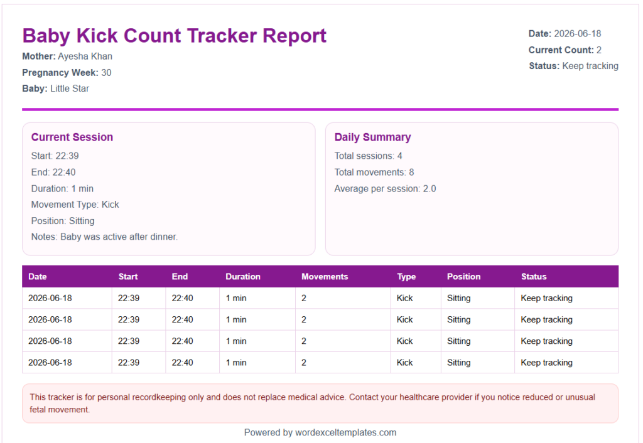Click the Notes: Baby was active after dinner line
The image size is (643, 443).
point(105,237)
